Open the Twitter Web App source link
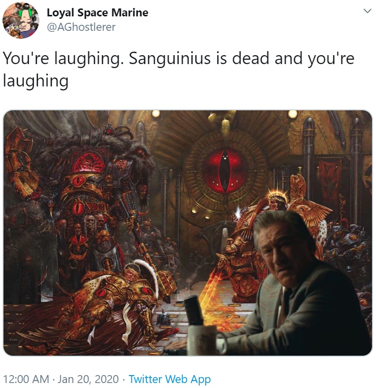Image resolution: width=376 pixels, height=388 pixels. point(170,379)
